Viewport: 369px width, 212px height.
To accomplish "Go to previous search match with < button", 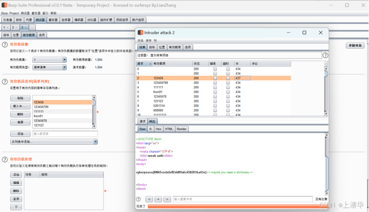I will (x=149, y=199).
